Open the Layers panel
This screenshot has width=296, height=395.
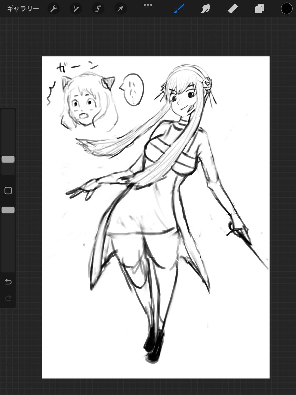pos(259,9)
